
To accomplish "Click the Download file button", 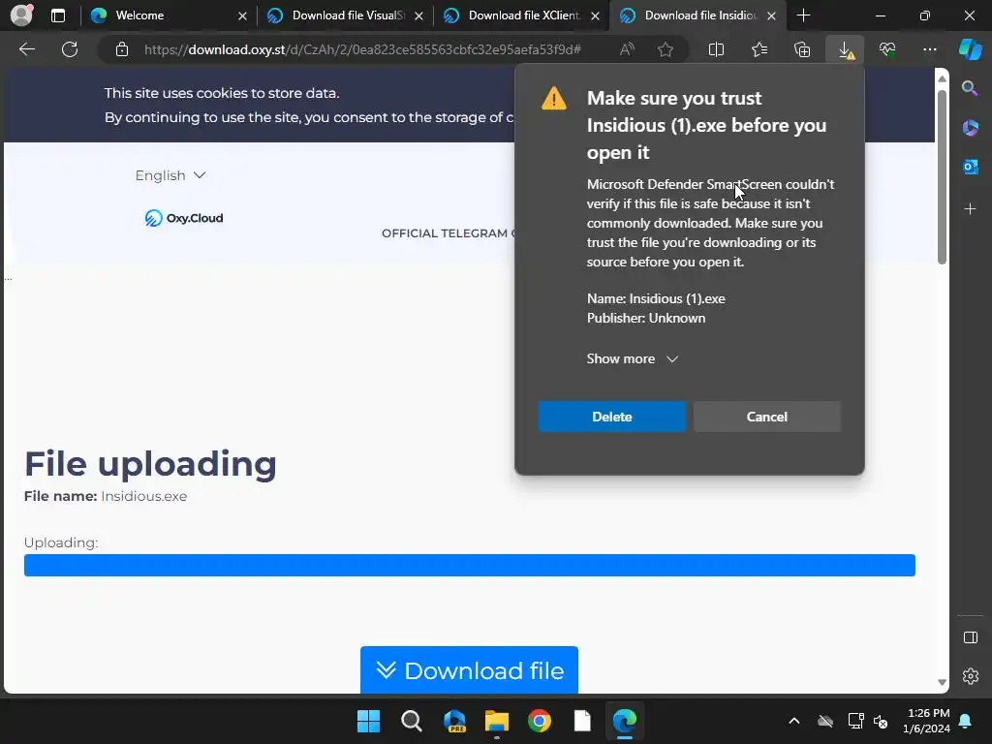I will pos(469,670).
